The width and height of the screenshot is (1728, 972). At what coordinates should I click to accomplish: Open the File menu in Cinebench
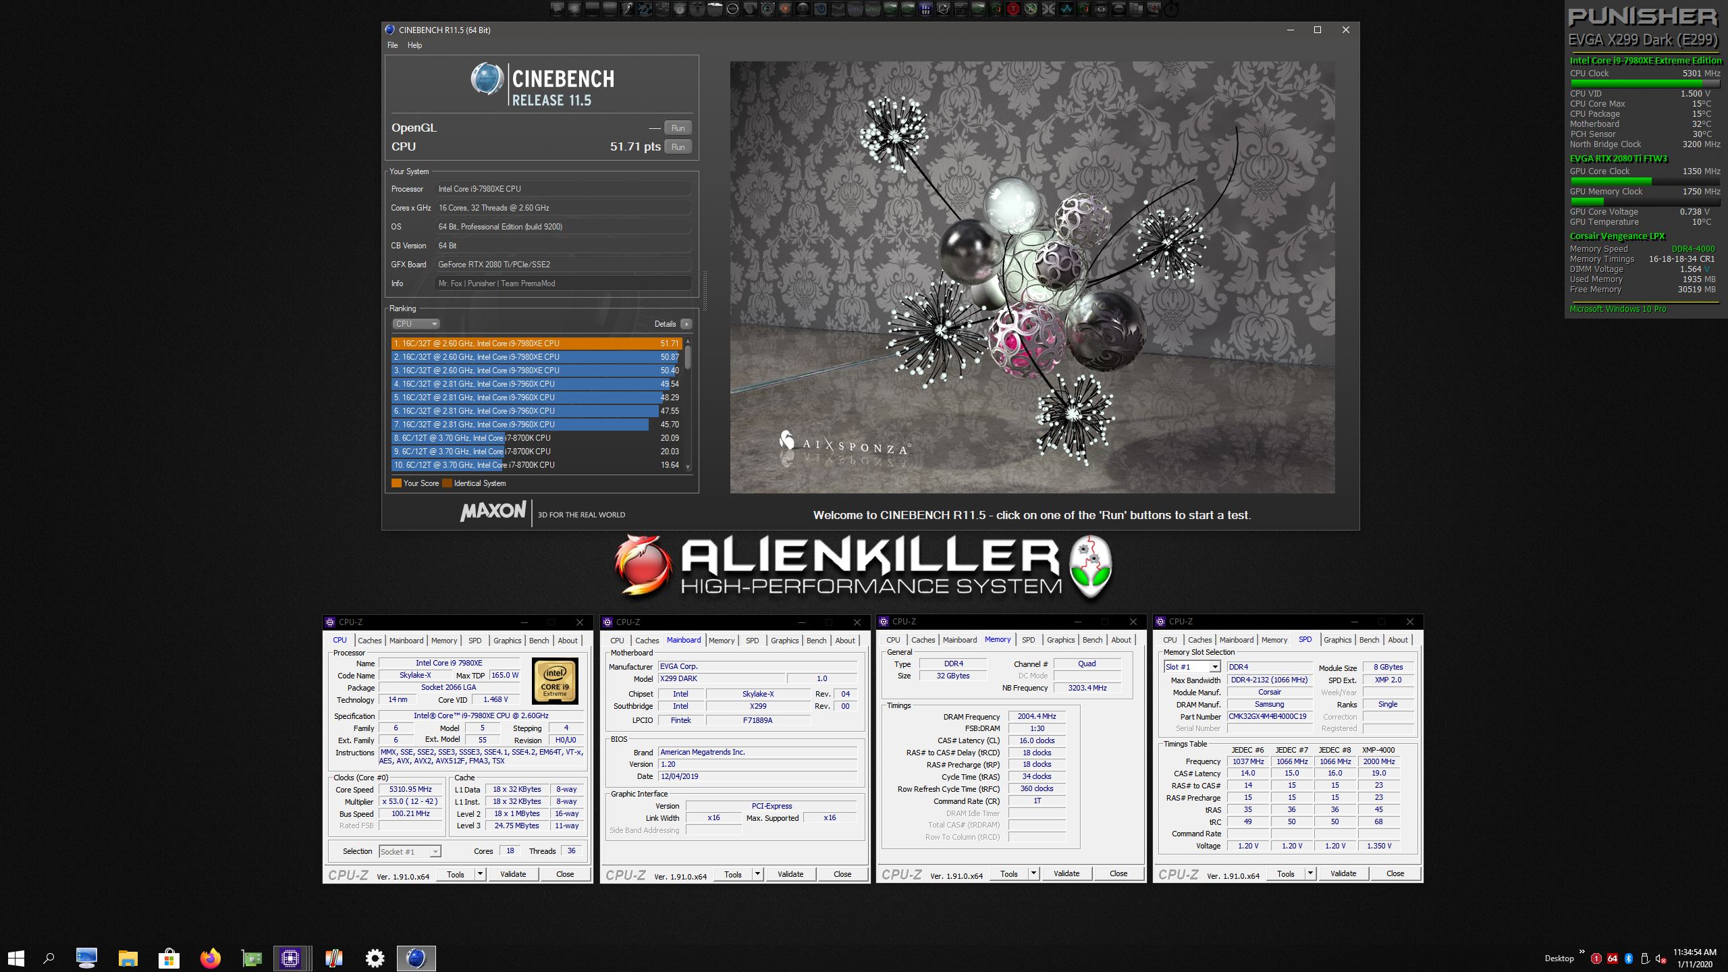pyautogui.click(x=392, y=45)
